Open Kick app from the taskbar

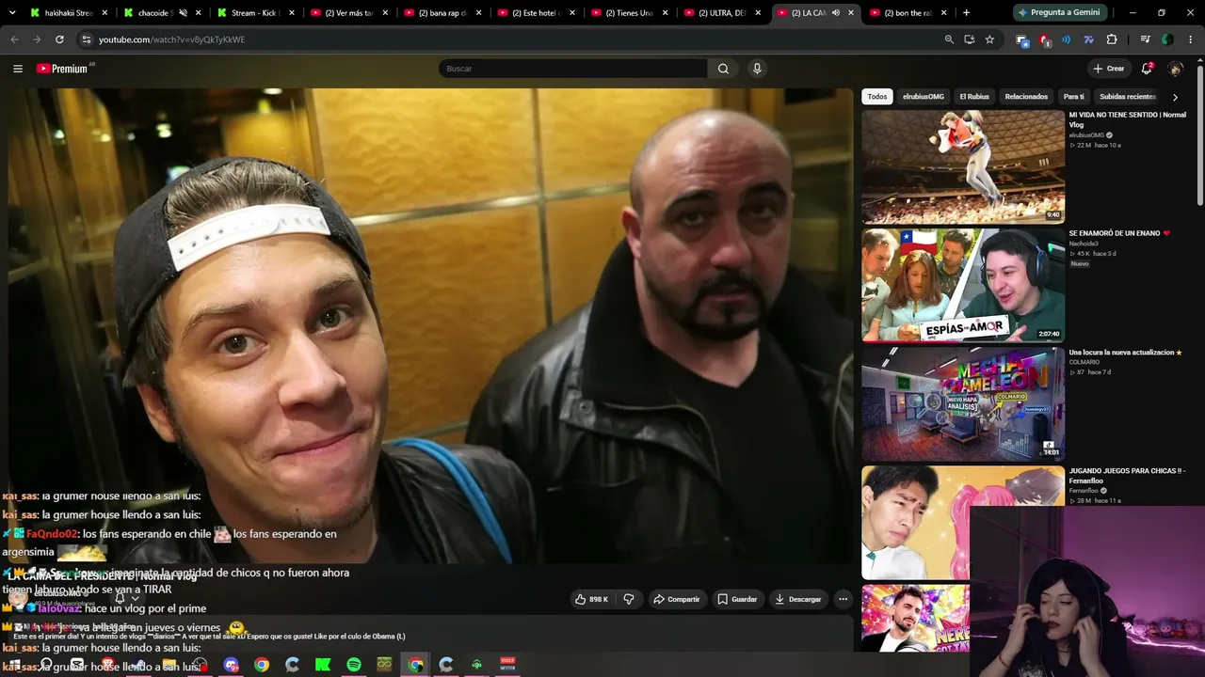[x=323, y=665]
